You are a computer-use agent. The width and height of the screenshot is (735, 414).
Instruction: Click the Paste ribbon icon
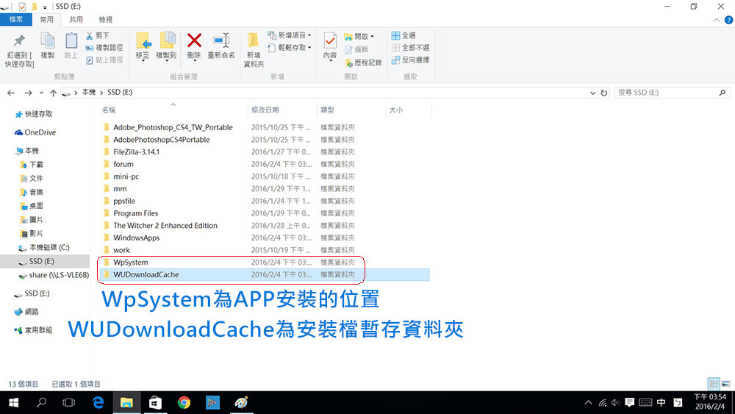(71, 40)
